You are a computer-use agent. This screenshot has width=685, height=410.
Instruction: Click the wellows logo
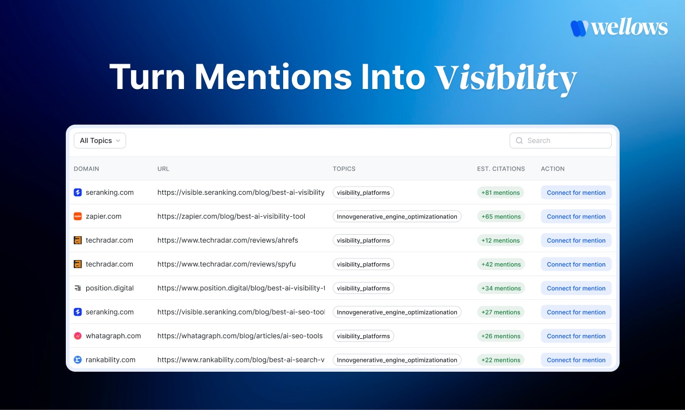(619, 28)
